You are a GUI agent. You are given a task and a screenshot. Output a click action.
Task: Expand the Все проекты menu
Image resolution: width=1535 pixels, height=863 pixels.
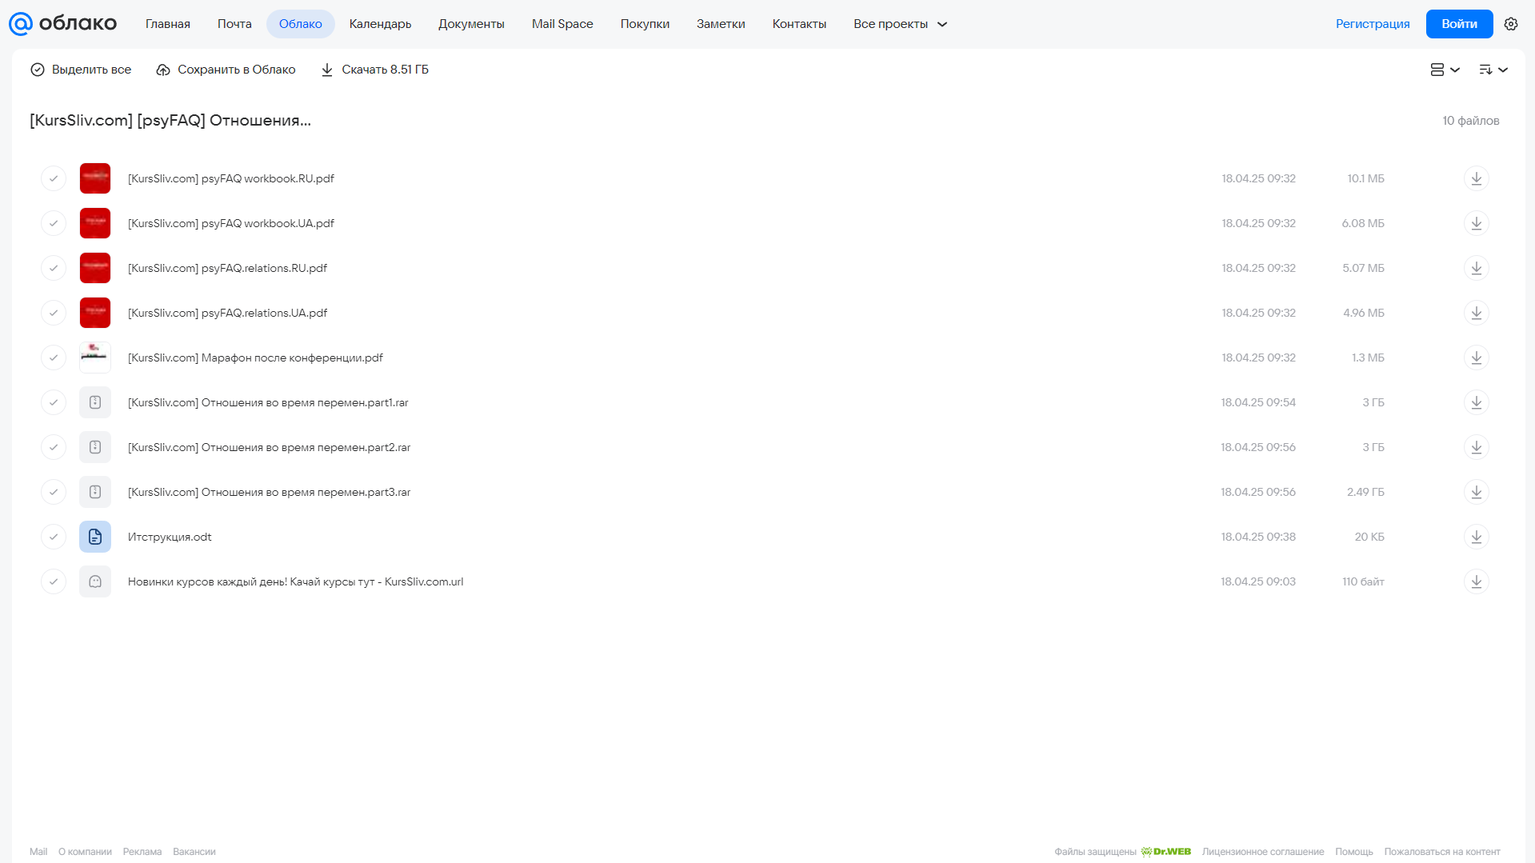coord(900,24)
